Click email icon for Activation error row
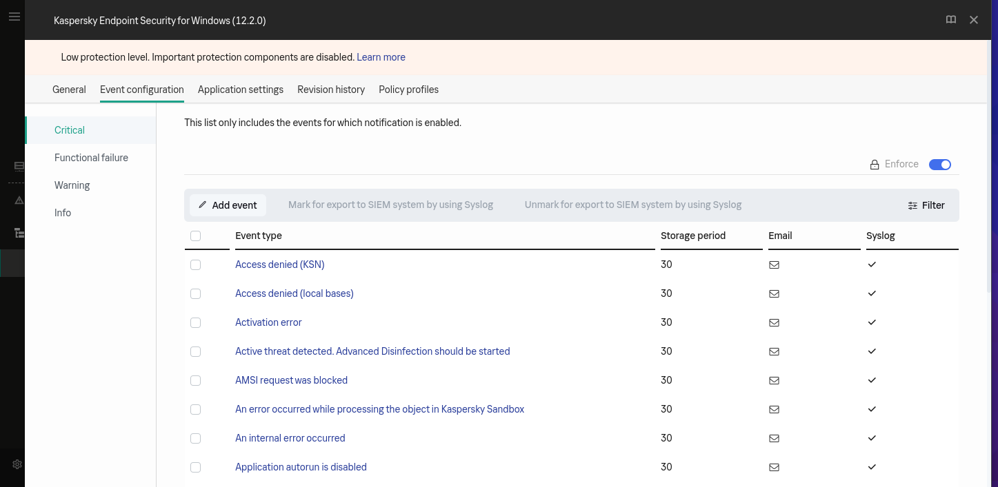 [774, 322]
